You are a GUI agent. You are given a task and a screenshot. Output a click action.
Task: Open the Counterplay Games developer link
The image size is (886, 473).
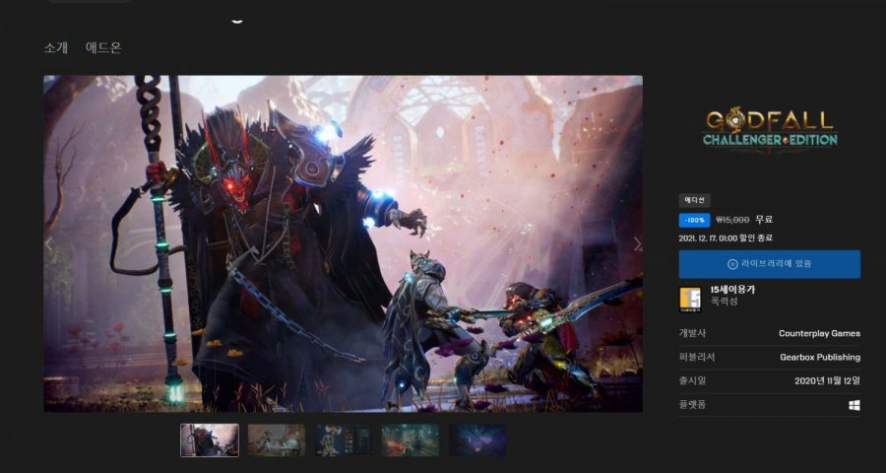(819, 333)
